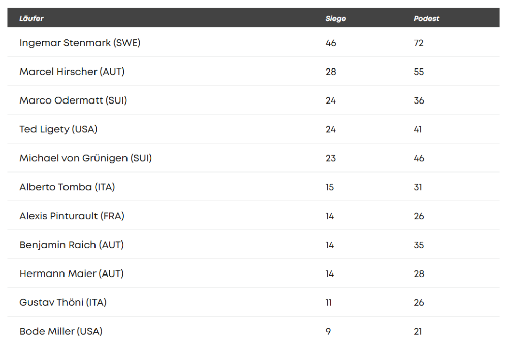Click Stenmark's 46 wins value
Image resolution: width=508 pixels, height=344 pixels.
pos(331,43)
